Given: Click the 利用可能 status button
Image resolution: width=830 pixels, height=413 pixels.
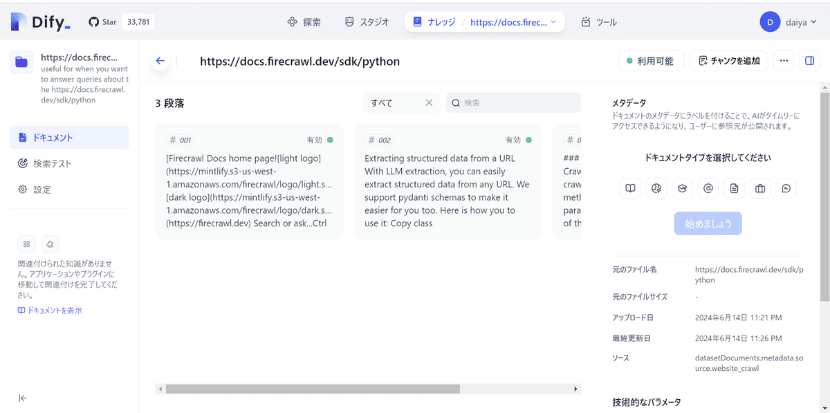Looking at the screenshot, I should pyautogui.click(x=651, y=61).
